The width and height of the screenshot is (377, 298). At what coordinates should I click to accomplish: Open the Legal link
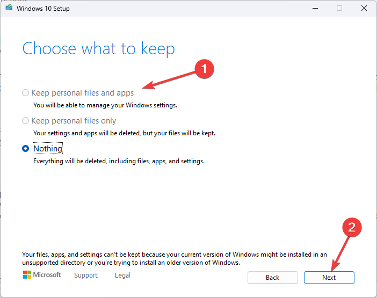122,275
